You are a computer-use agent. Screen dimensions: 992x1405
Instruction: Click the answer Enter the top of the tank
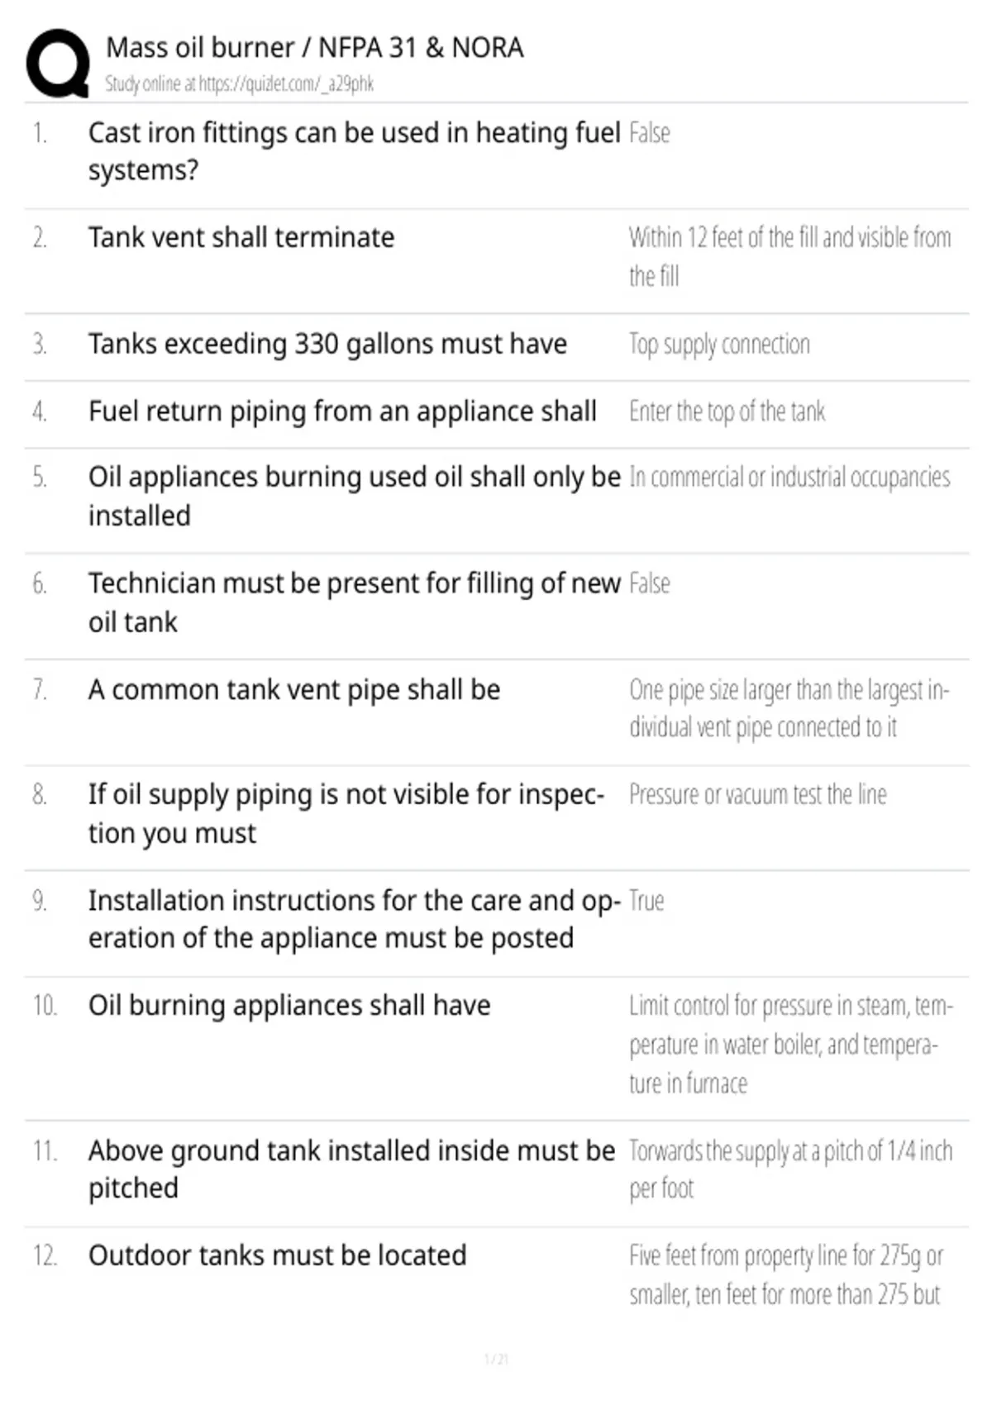pos(727,412)
